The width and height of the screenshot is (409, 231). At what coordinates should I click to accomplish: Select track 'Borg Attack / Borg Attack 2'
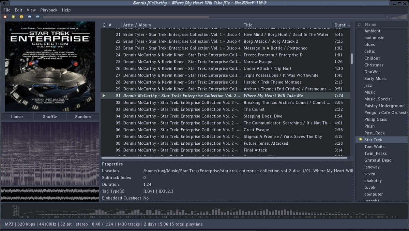pos(225,41)
